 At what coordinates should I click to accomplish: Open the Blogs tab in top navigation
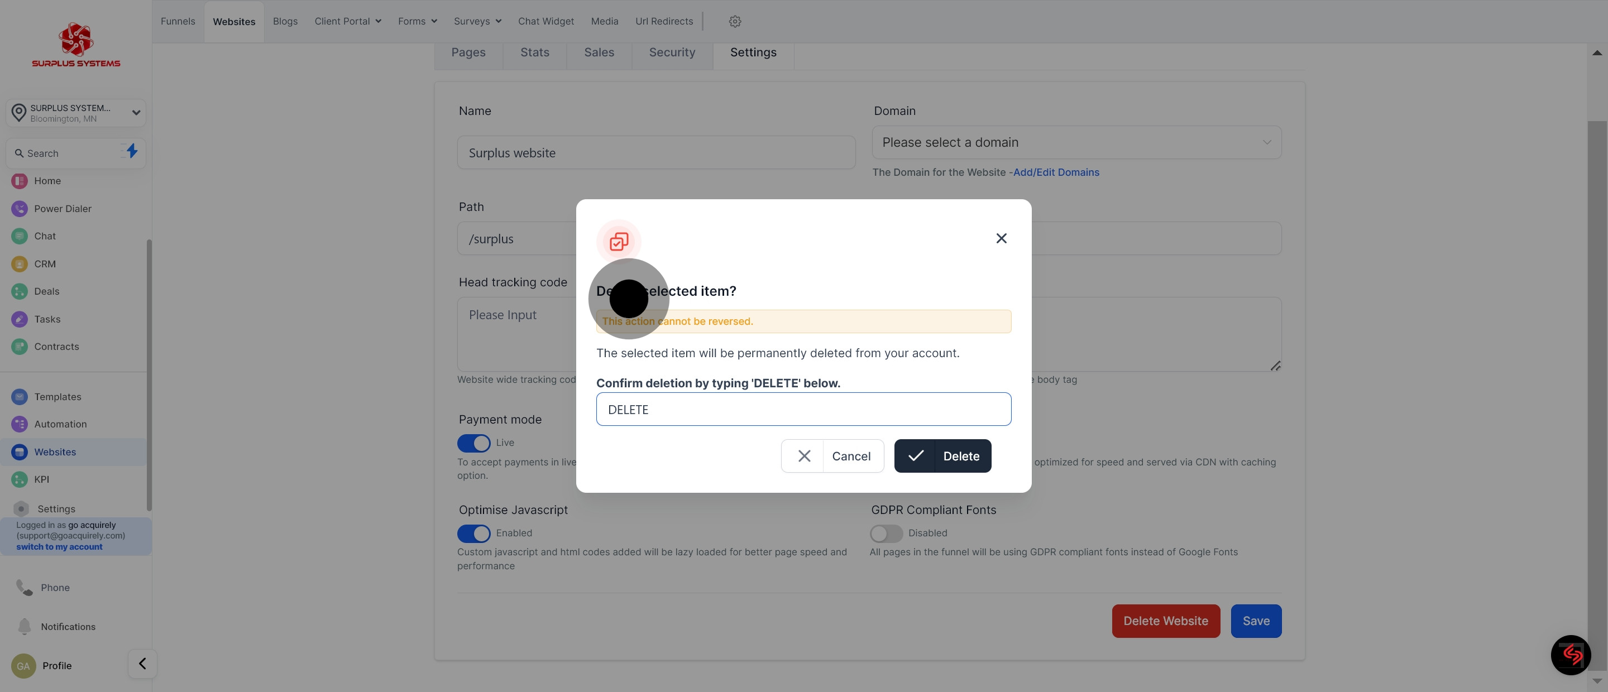(285, 21)
